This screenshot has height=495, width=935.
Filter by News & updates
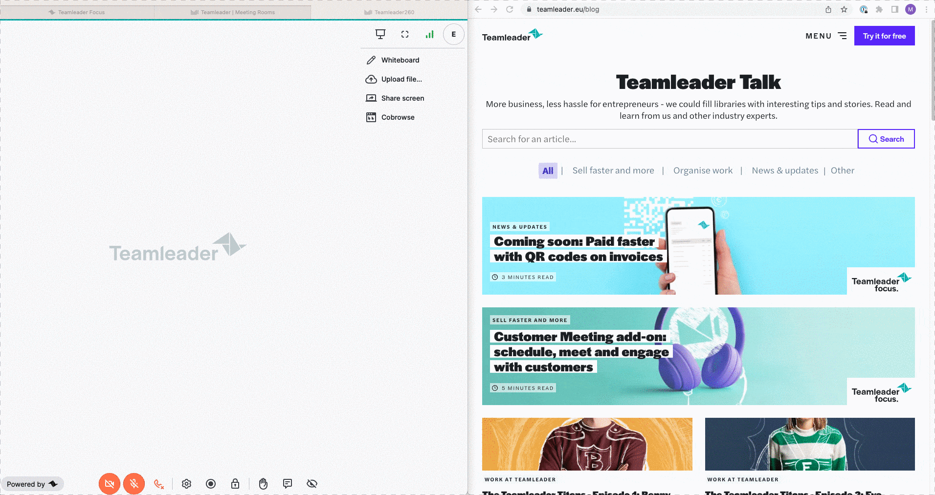coord(785,171)
